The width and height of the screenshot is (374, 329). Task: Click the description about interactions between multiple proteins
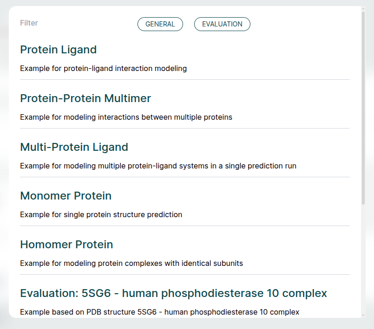pos(126,117)
